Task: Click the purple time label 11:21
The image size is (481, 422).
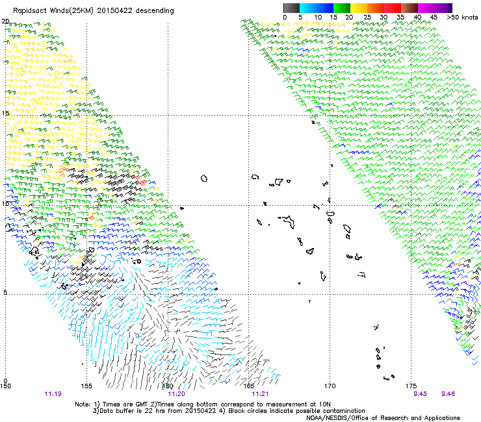Action: pyautogui.click(x=260, y=394)
